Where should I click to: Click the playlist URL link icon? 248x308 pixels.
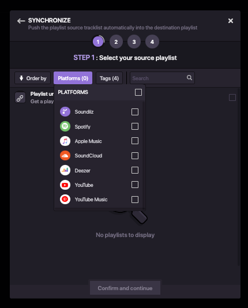pos(20,97)
